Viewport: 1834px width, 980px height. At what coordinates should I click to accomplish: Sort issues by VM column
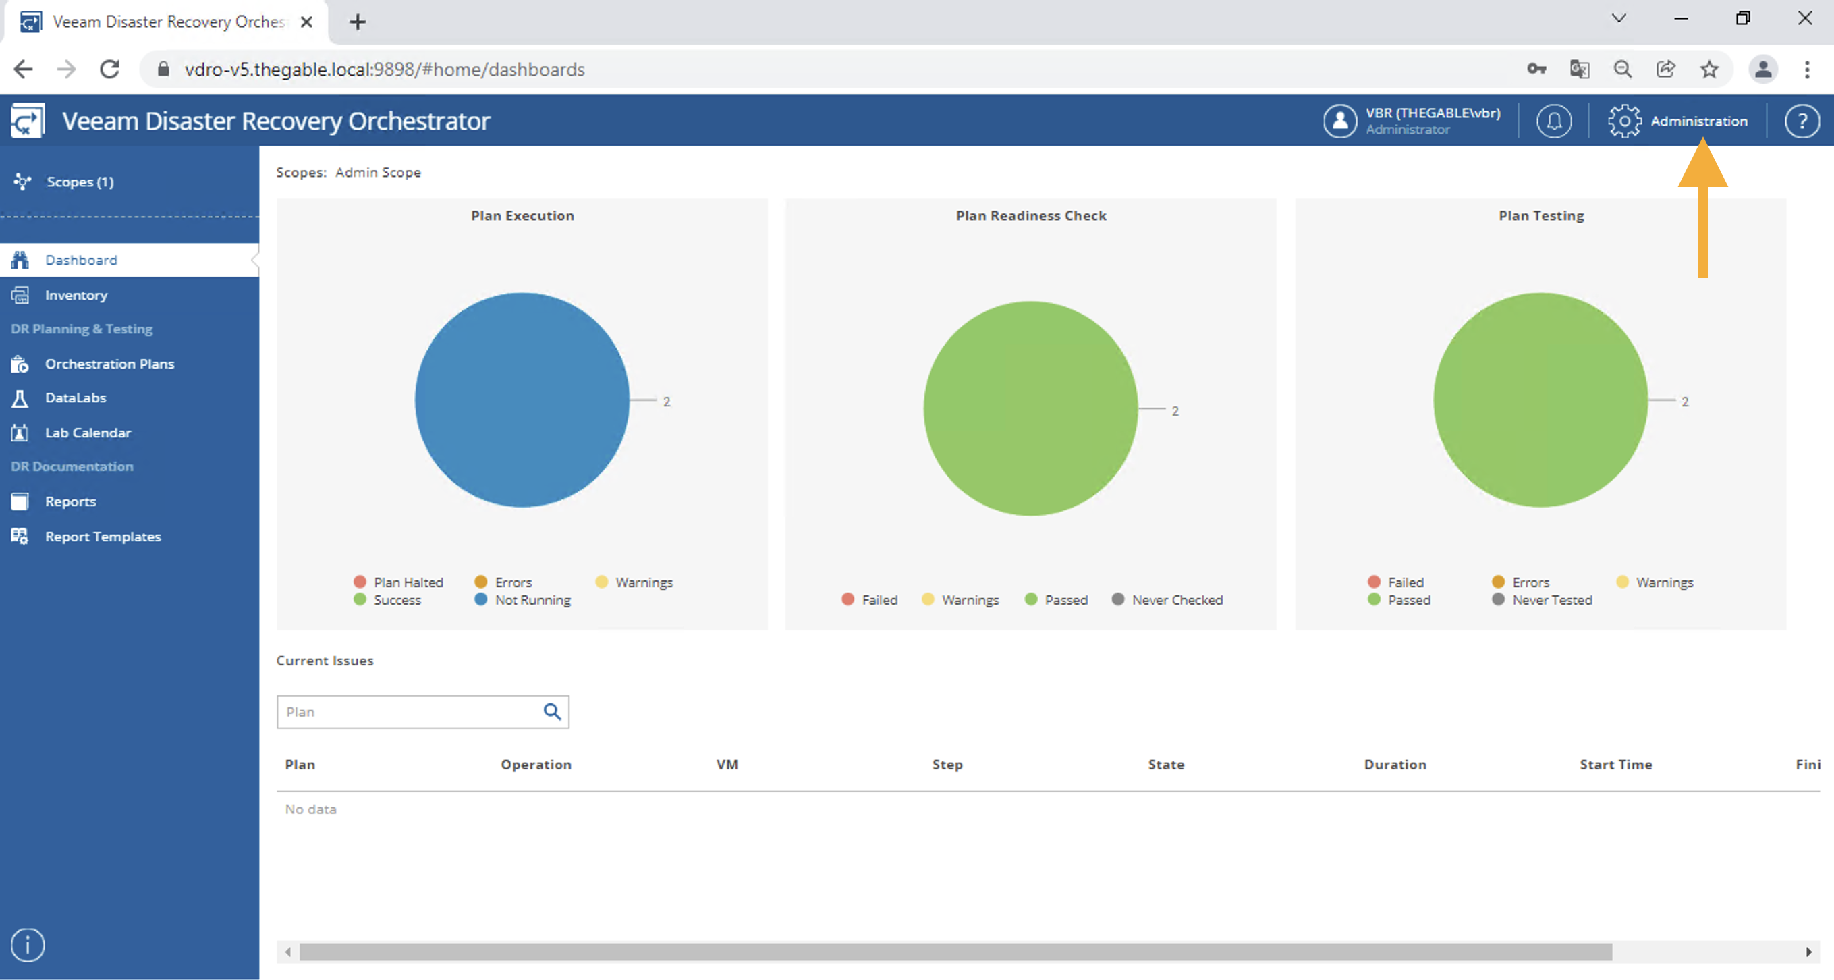(727, 764)
